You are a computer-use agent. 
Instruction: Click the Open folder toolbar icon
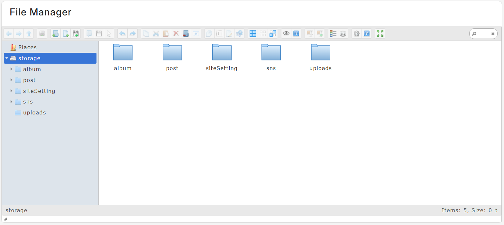[x=89, y=33]
